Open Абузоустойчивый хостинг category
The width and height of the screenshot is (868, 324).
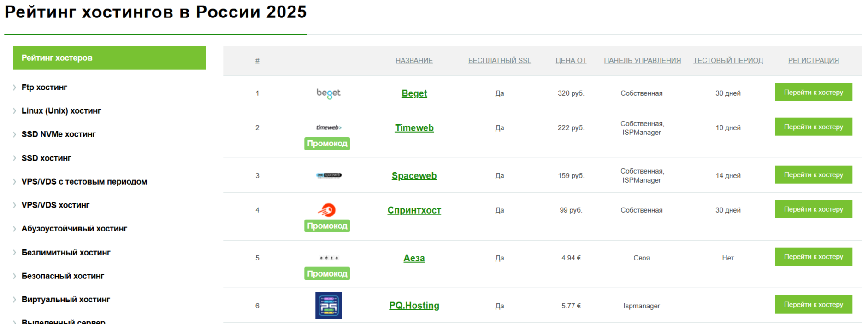pos(74,229)
